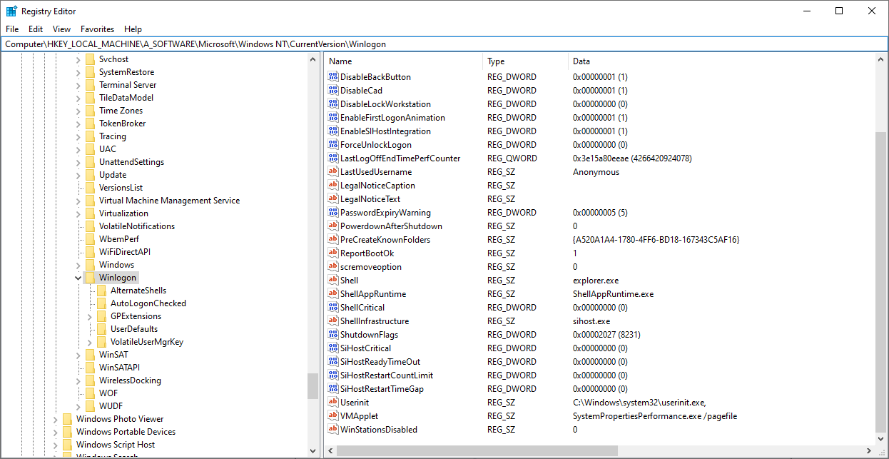Expand the Windows Script Host key
This screenshot has width=889, height=459.
pos(56,445)
